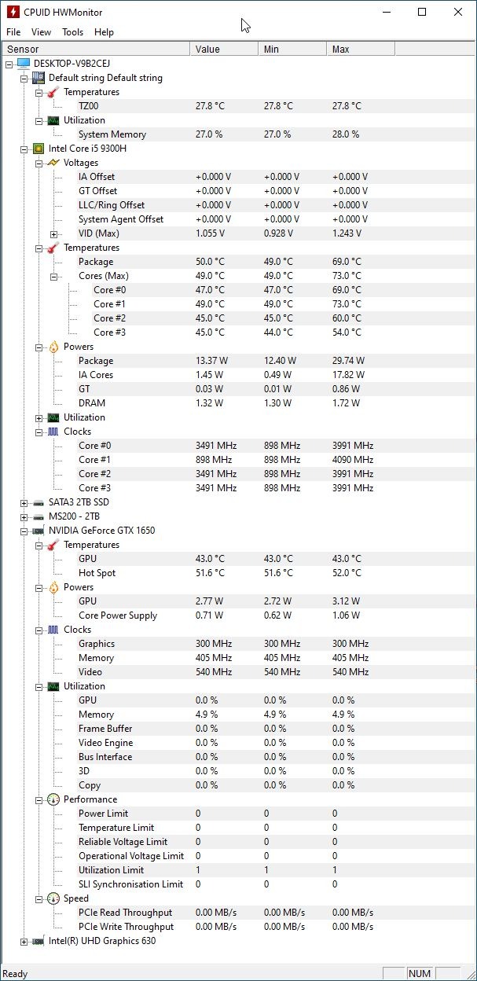Viewport: 477px width, 981px height.
Task: Expand the VID (Max) voltage entry
Action: coord(54,233)
